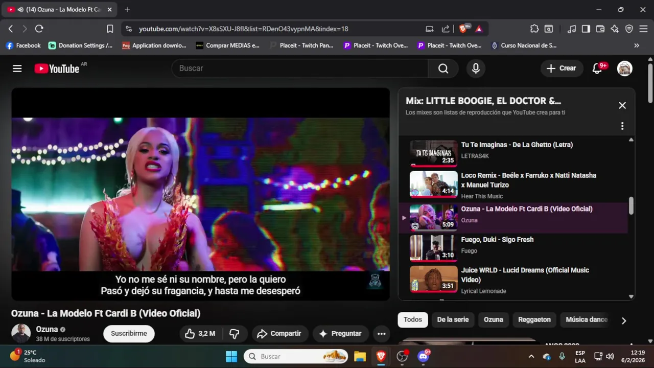This screenshot has height=368, width=654.
Task: Click Brave Shields lion icon
Action: (x=463, y=29)
